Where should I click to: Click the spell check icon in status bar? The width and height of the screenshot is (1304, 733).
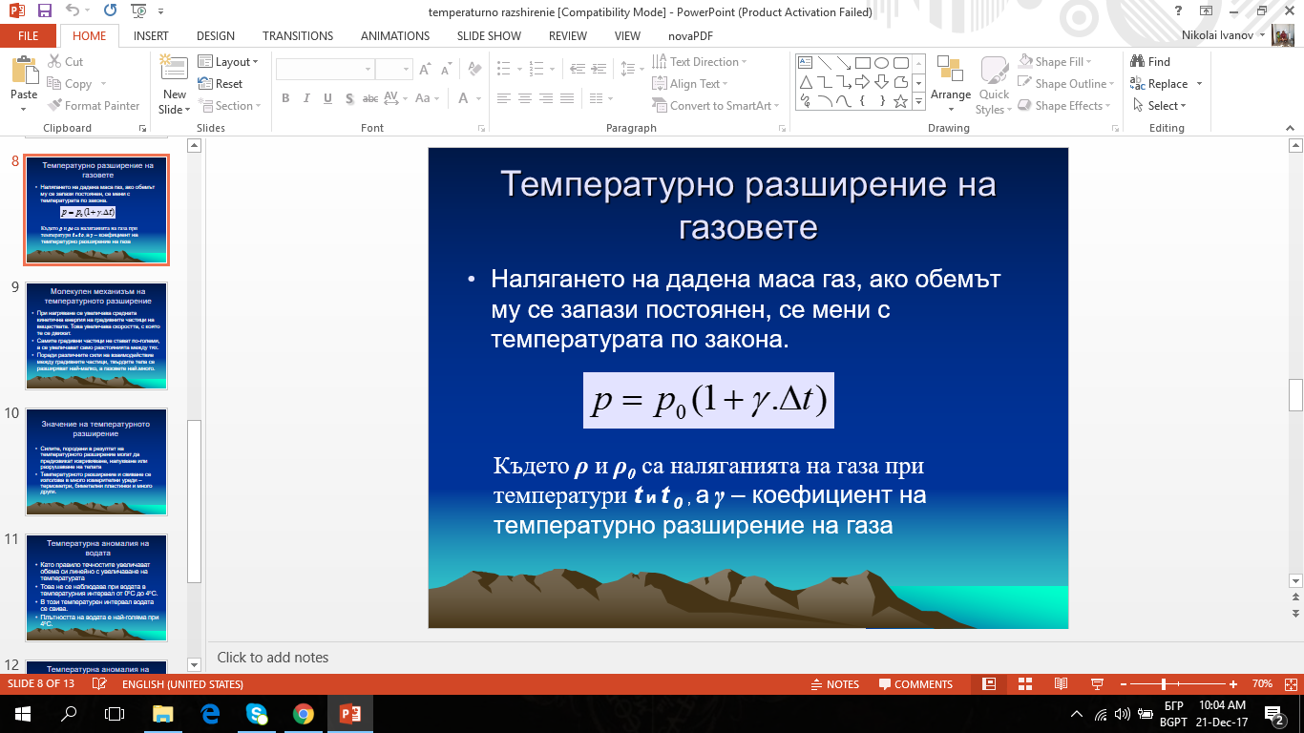coord(98,684)
